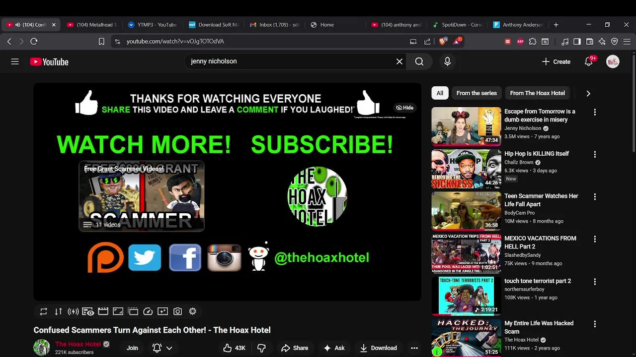The width and height of the screenshot is (636, 357).
Task: Open Teen Scammer Watches Her Life Fall Apart
Action: click(x=541, y=200)
